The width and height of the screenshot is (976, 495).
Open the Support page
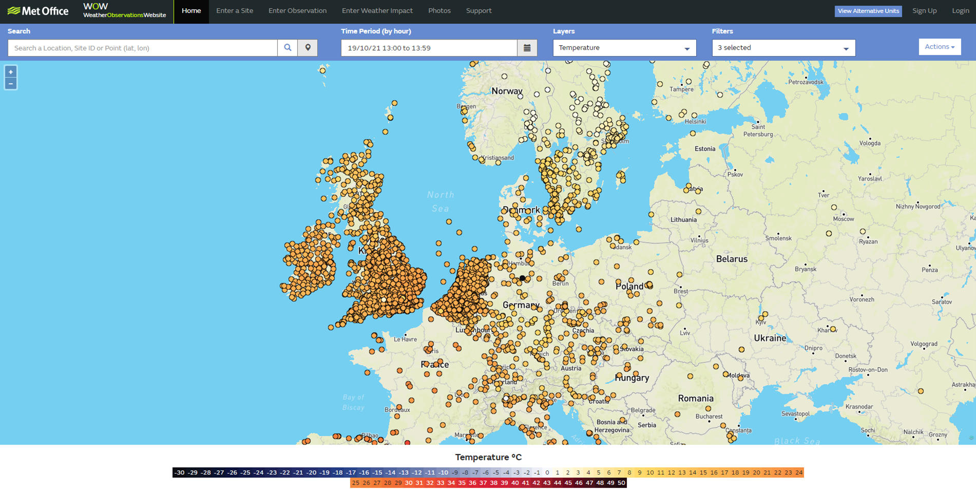tap(479, 10)
